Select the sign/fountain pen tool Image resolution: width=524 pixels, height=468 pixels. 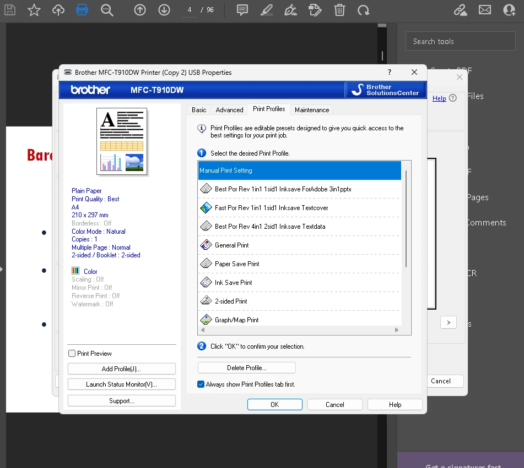[290, 10]
